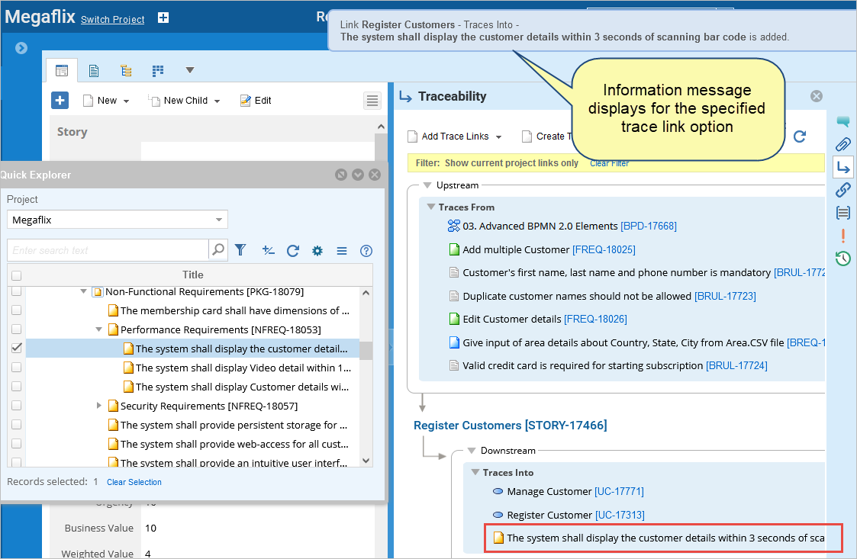Switch to the grid view tab
The width and height of the screenshot is (857, 559).
click(x=158, y=70)
